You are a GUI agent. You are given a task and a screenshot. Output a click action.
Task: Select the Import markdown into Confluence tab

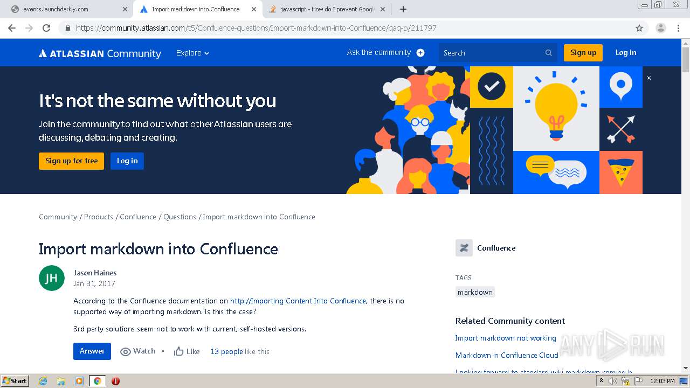[x=197, y=9]
